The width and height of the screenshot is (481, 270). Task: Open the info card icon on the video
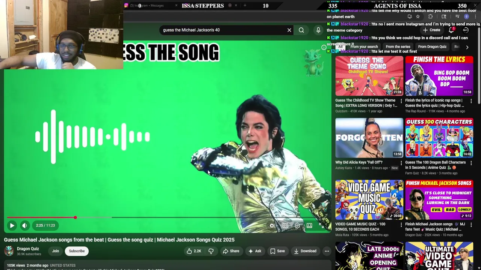coord(324,47)
